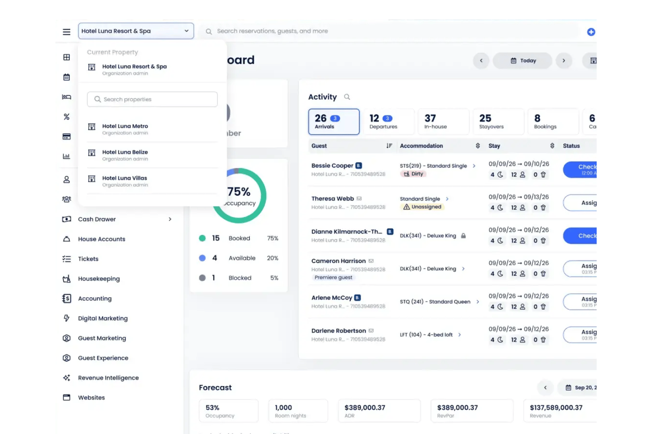Viewport: 652px width, 434px height.
Task: Open the groups people icon in sidebar
Action: point(67,199)
